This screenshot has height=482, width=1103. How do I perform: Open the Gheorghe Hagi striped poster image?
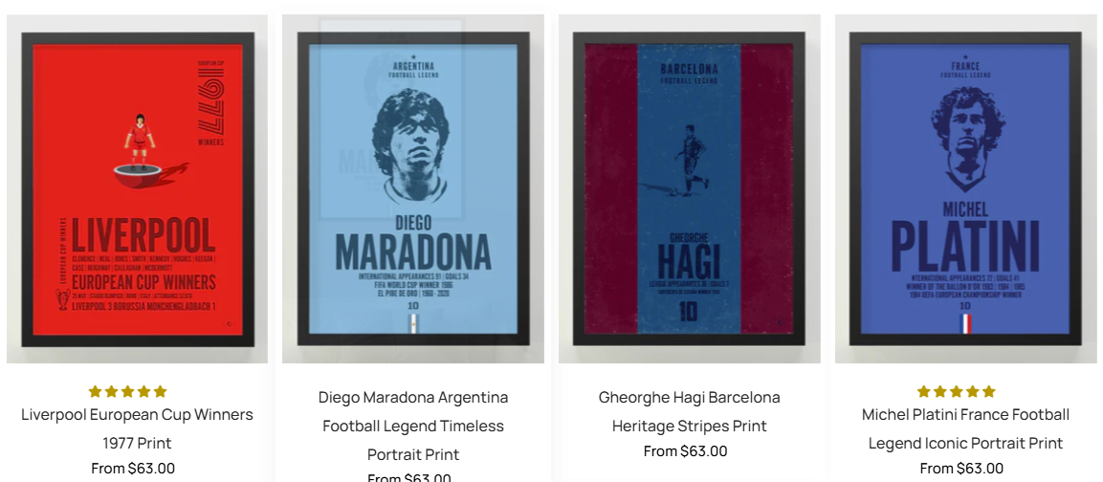pos(690,188)
